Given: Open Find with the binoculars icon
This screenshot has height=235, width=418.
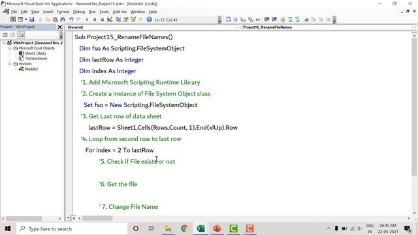Looking at the screenshot, I should pos(63,20).
